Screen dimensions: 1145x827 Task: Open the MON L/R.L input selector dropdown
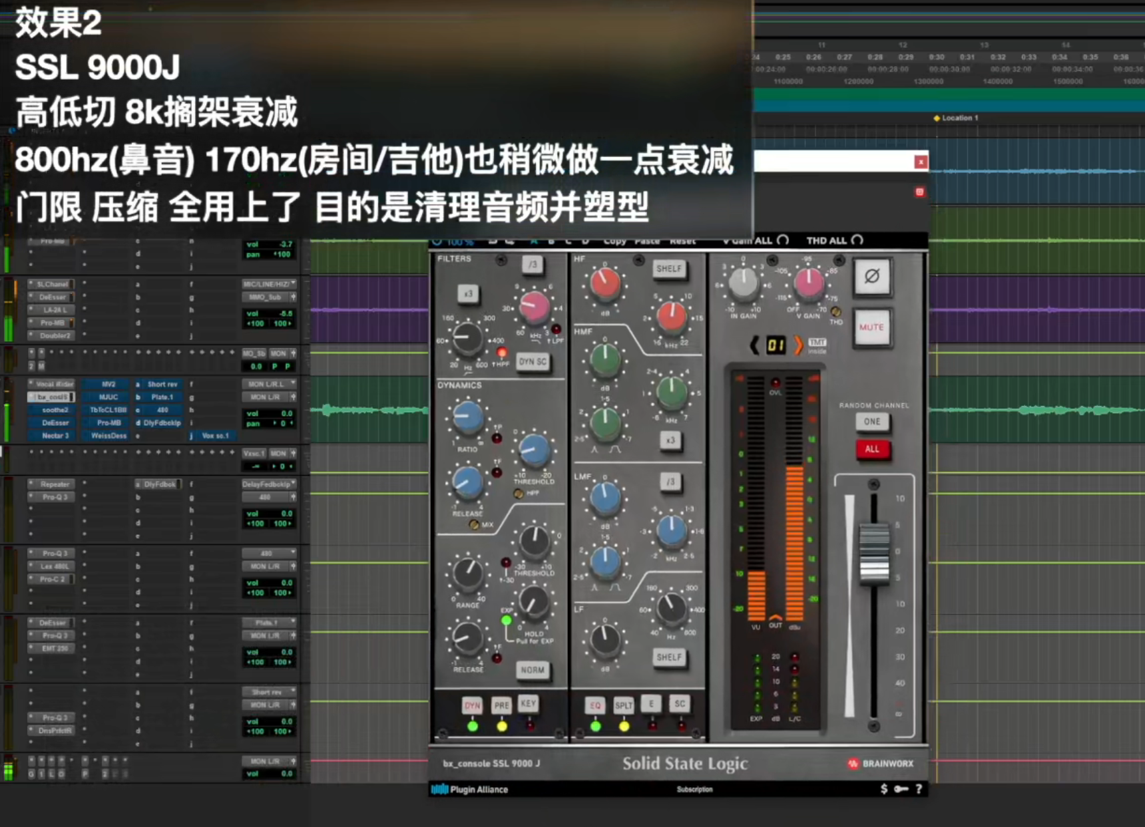click(269, 384)
